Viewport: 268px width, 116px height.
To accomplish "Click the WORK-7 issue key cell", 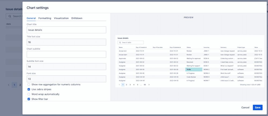I will pos(206,80).
